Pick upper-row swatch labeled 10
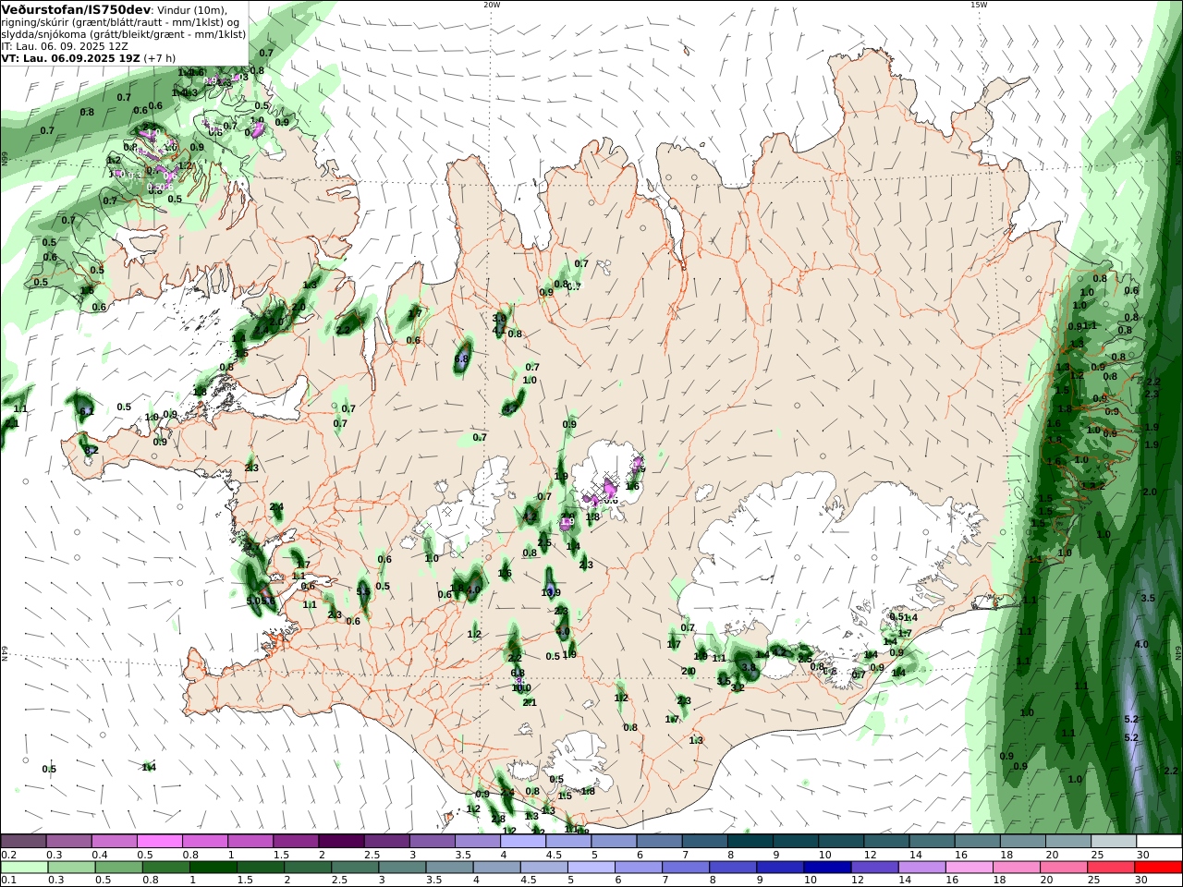Viewport: 1183px width, 887px height. [840, 842]
